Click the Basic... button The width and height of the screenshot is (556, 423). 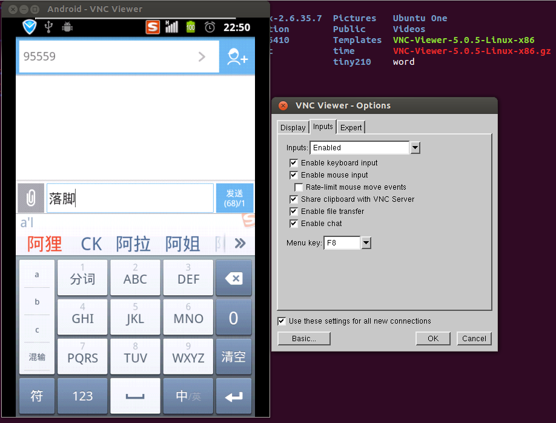(x=304, y=339)
